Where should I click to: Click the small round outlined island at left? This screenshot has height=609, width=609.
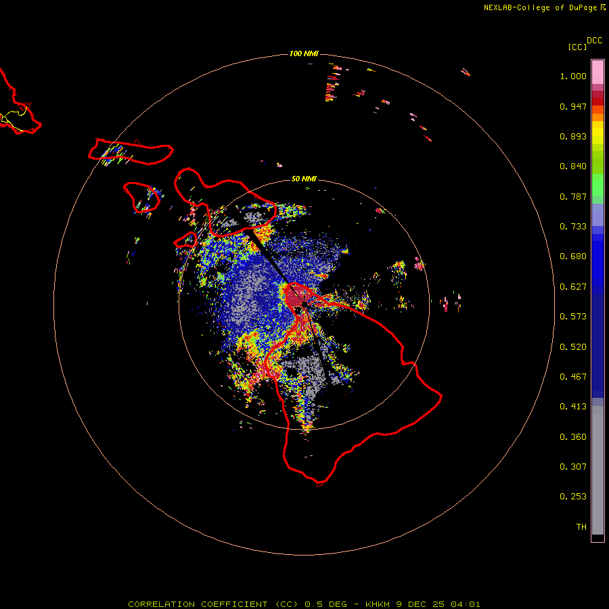click(x=141, y=198)
